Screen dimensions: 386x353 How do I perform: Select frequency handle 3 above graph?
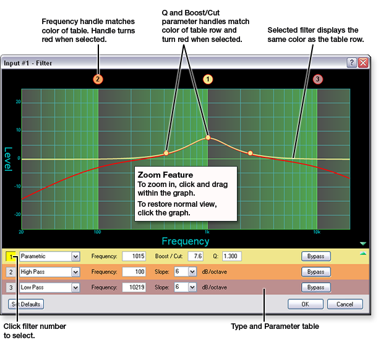point(317,79)
